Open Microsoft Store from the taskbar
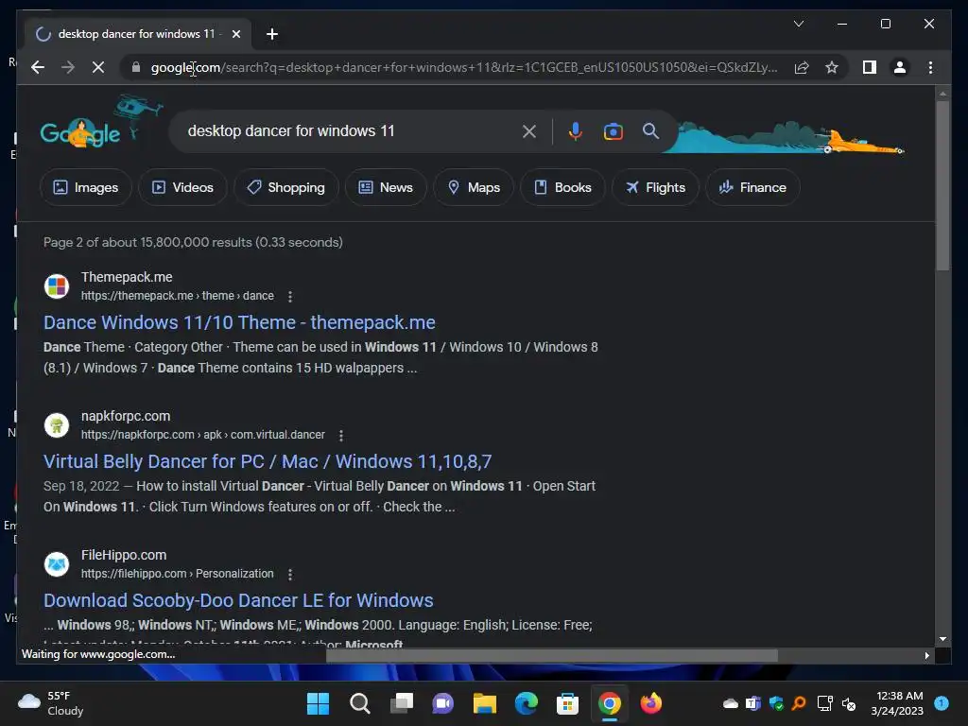This screenshot has width=968, height=726. (x=567, y=703)
